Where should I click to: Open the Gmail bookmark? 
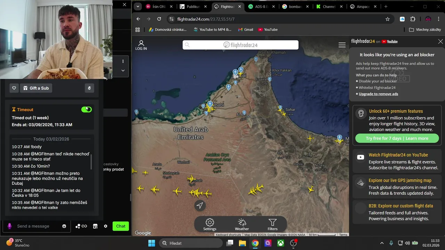[x=245, y=30]
